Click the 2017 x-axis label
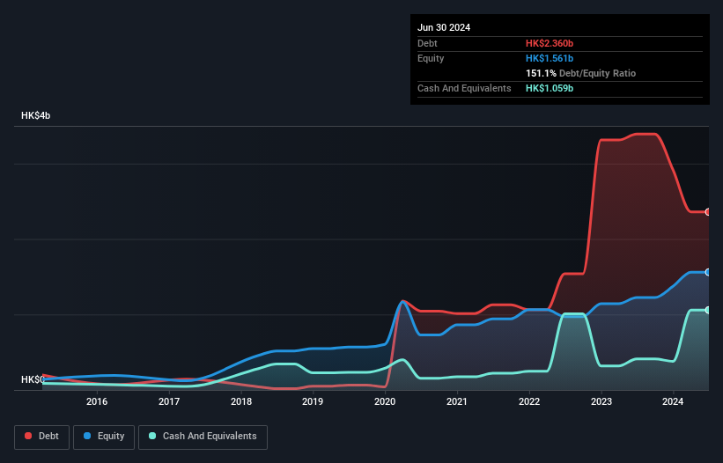 (x=169, y=401)
